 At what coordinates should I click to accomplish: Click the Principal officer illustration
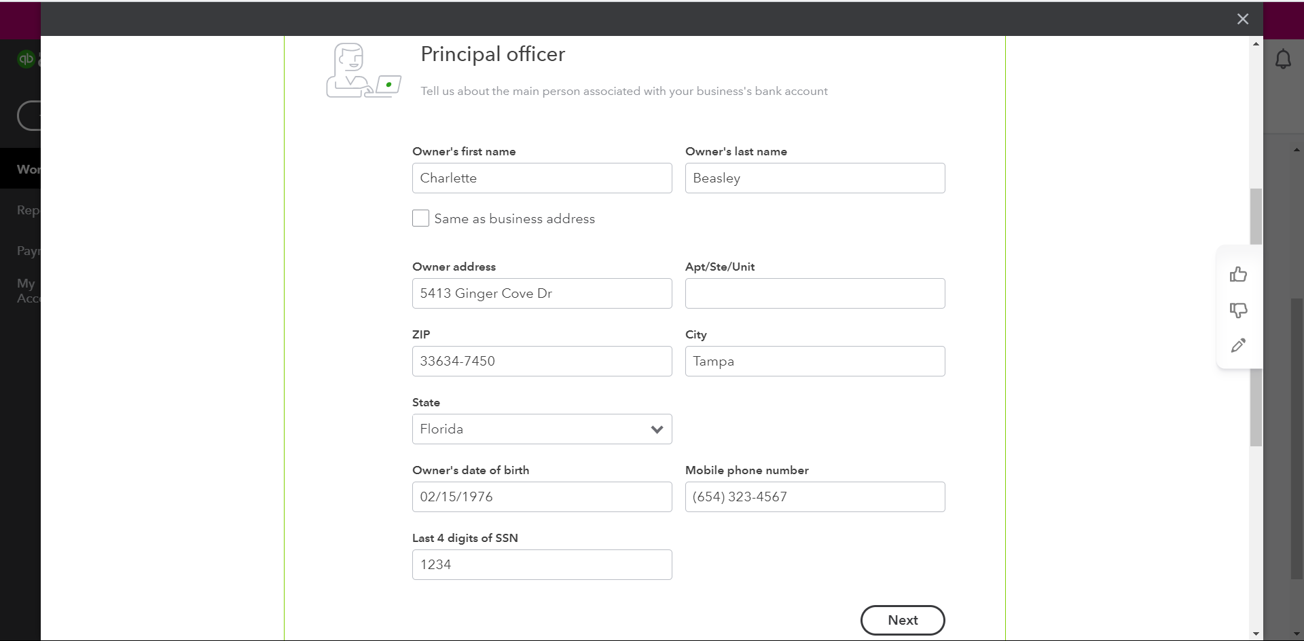(x=363, y=71)
